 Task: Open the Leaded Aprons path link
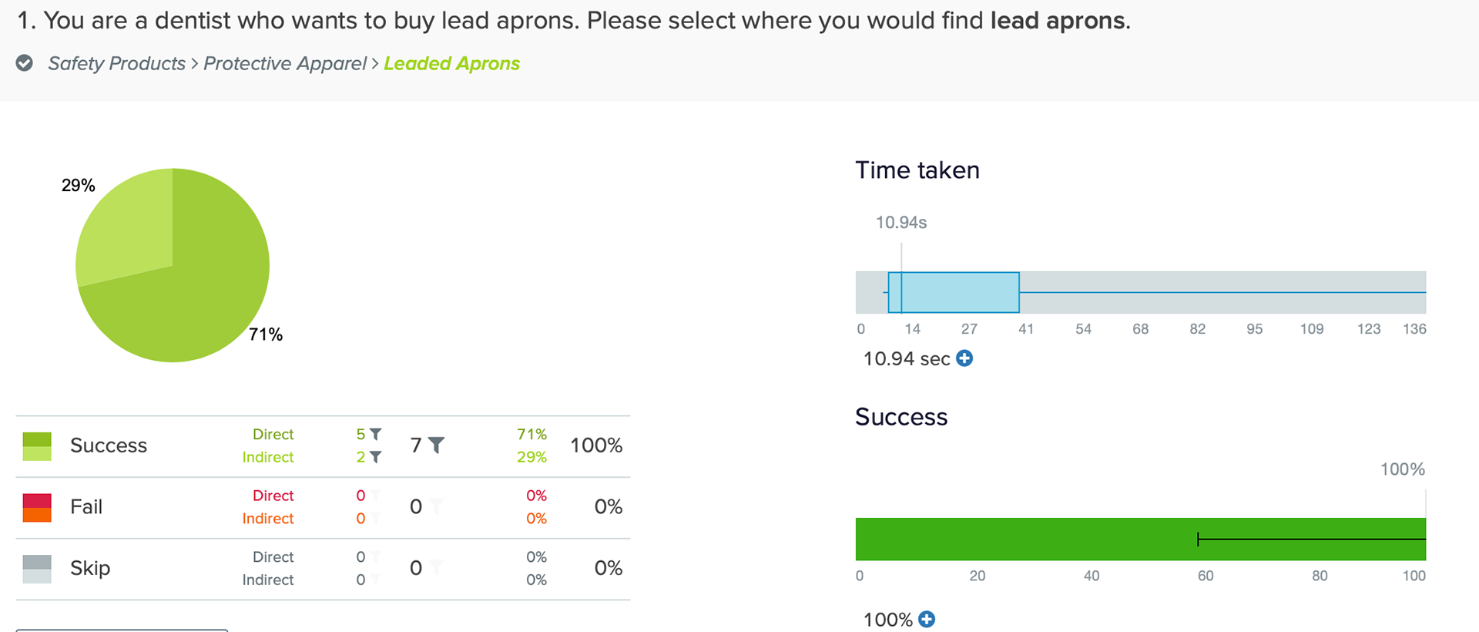click(451, 63)
